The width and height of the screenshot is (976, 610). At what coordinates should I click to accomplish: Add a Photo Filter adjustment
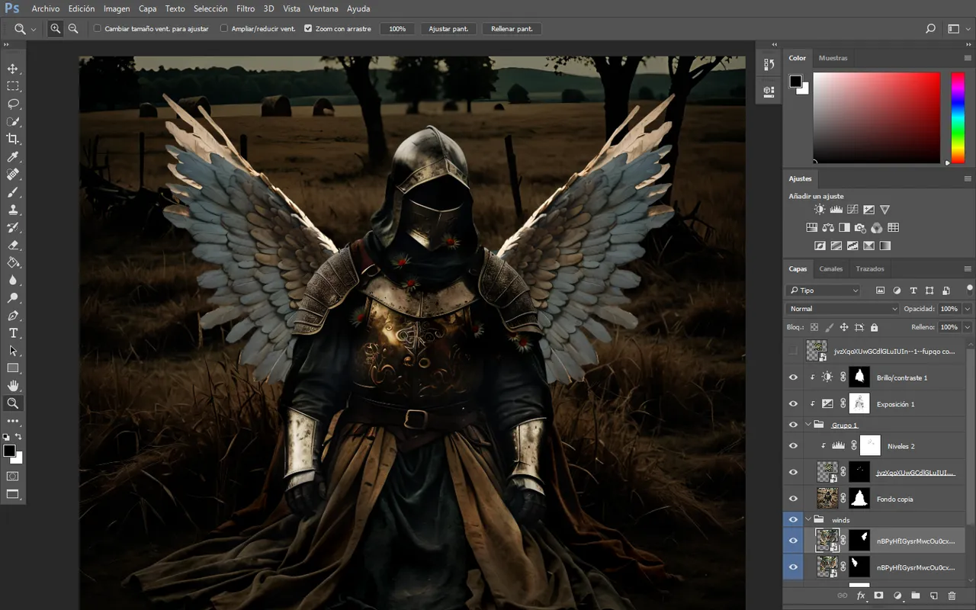click(860, 228)
